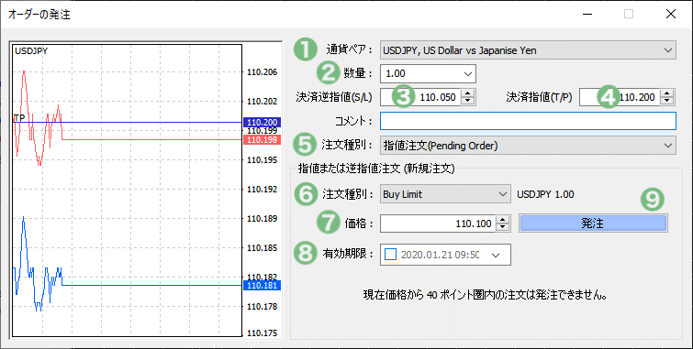Minimize the オーダーの発注 window
Screen dimensions: 693x349
[587, 14]
